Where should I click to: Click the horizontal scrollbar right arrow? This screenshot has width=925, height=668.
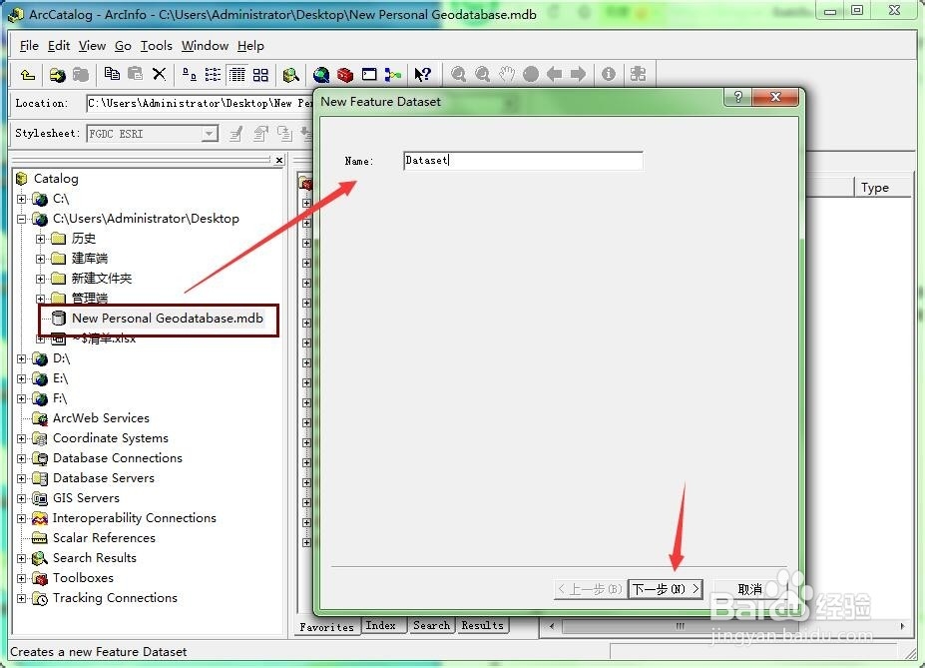point(902,626)
